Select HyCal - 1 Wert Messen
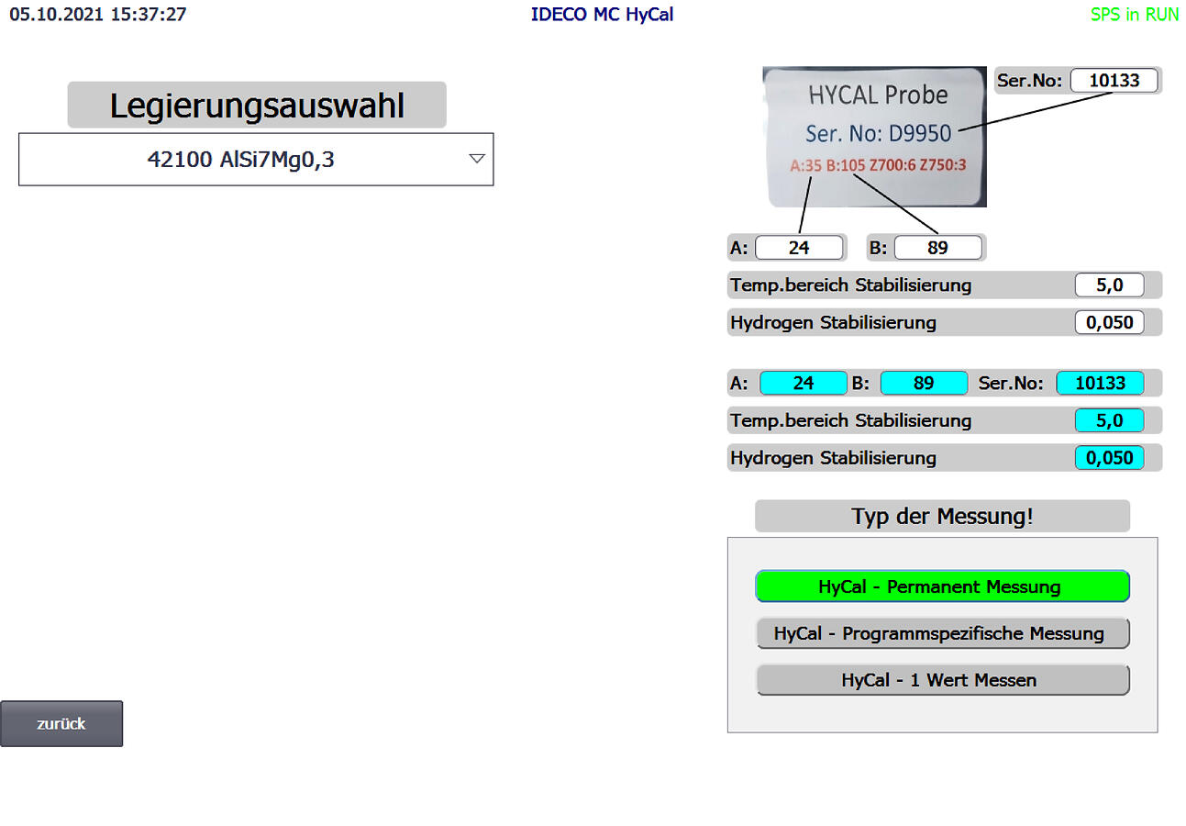Screen dimensions: 1186x826 pyautogui.click(x=942, y=680)
